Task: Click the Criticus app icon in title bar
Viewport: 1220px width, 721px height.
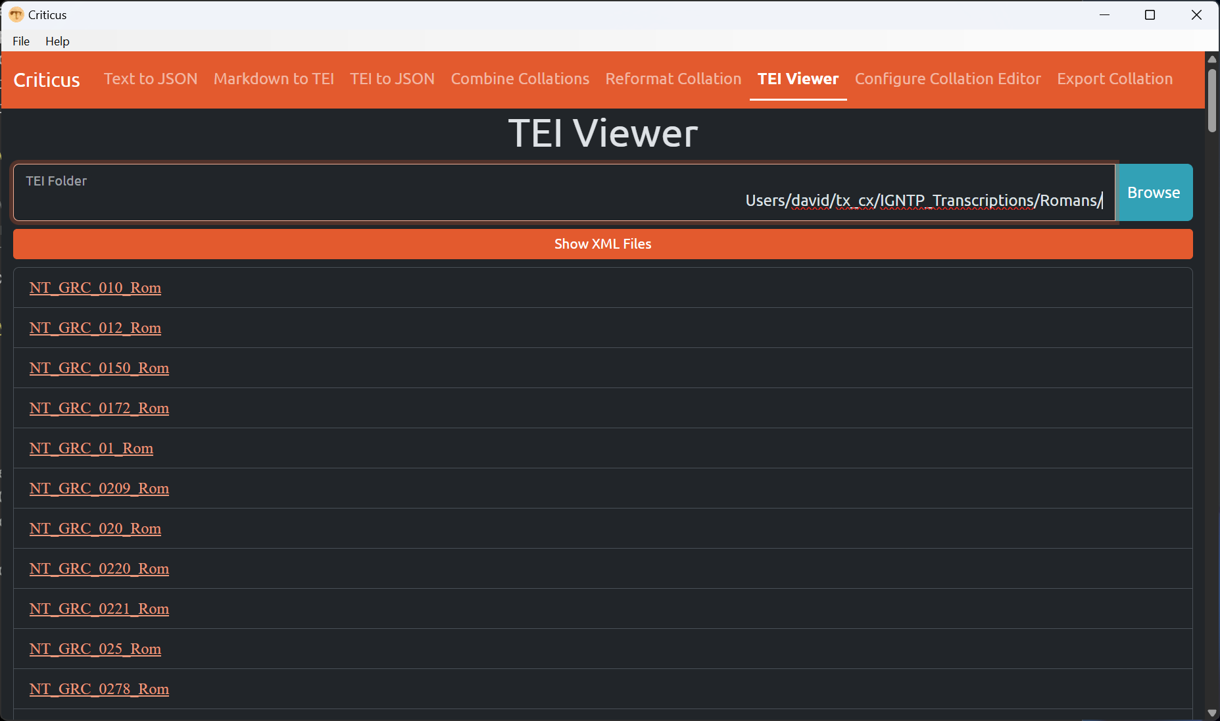Action: (16, 14)
